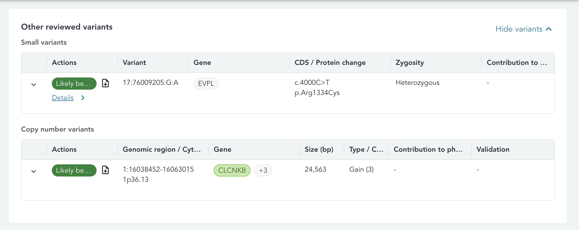Click the arrow next to Details
The image size is (579, 230).
pyautogui.click(x=83, y=98)
